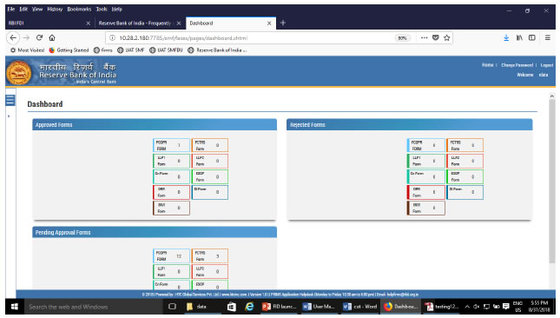
Task: Go to browser home page icon
Action: tap(52, 37)
